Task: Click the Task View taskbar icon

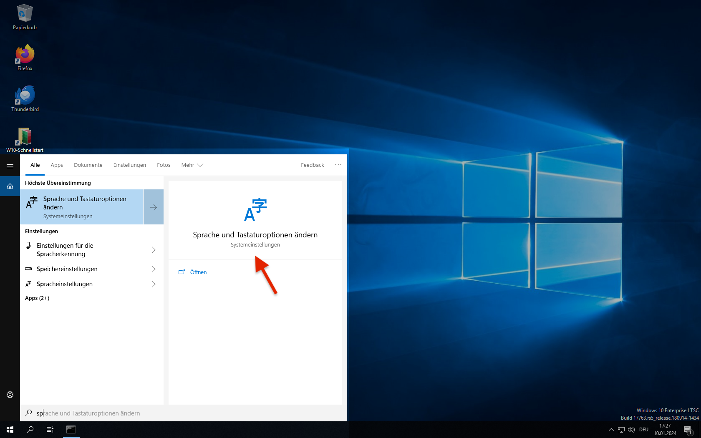Action: [50, 430]
